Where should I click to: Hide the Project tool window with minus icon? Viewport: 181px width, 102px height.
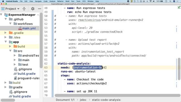pyautogui.click(x=40, y=9)
